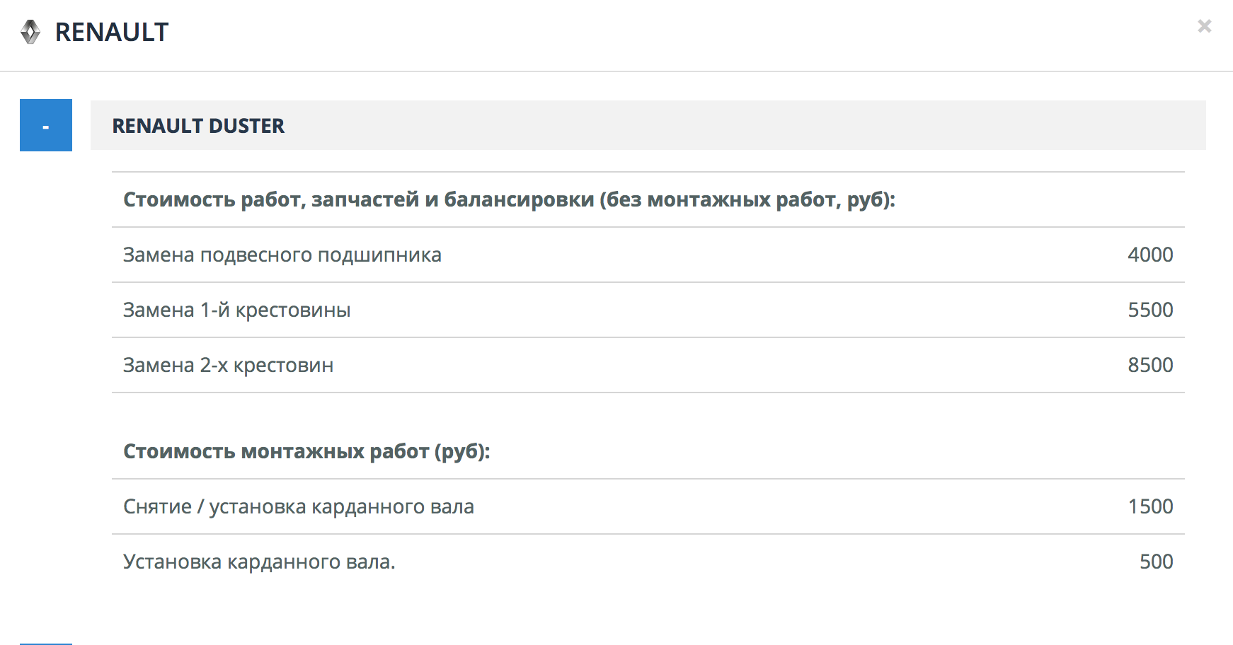Select the 'Установка карданного вала.' row label
The image size is (1233, 645).
point(259,562)
